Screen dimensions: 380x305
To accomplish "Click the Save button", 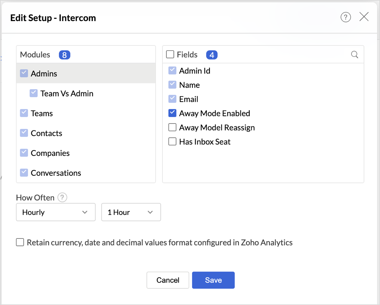I will click(213, 280).
